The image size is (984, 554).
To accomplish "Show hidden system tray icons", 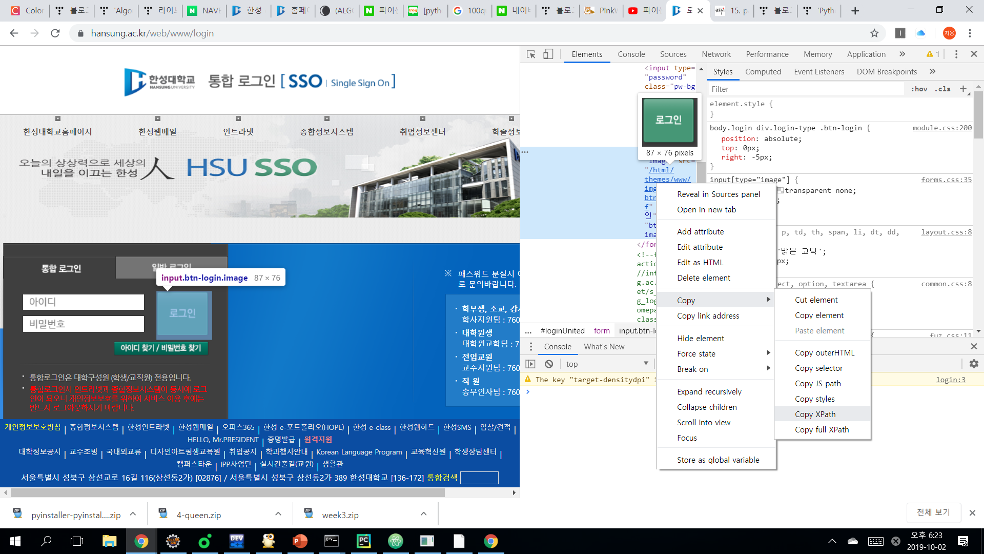I will pos(832,541).
